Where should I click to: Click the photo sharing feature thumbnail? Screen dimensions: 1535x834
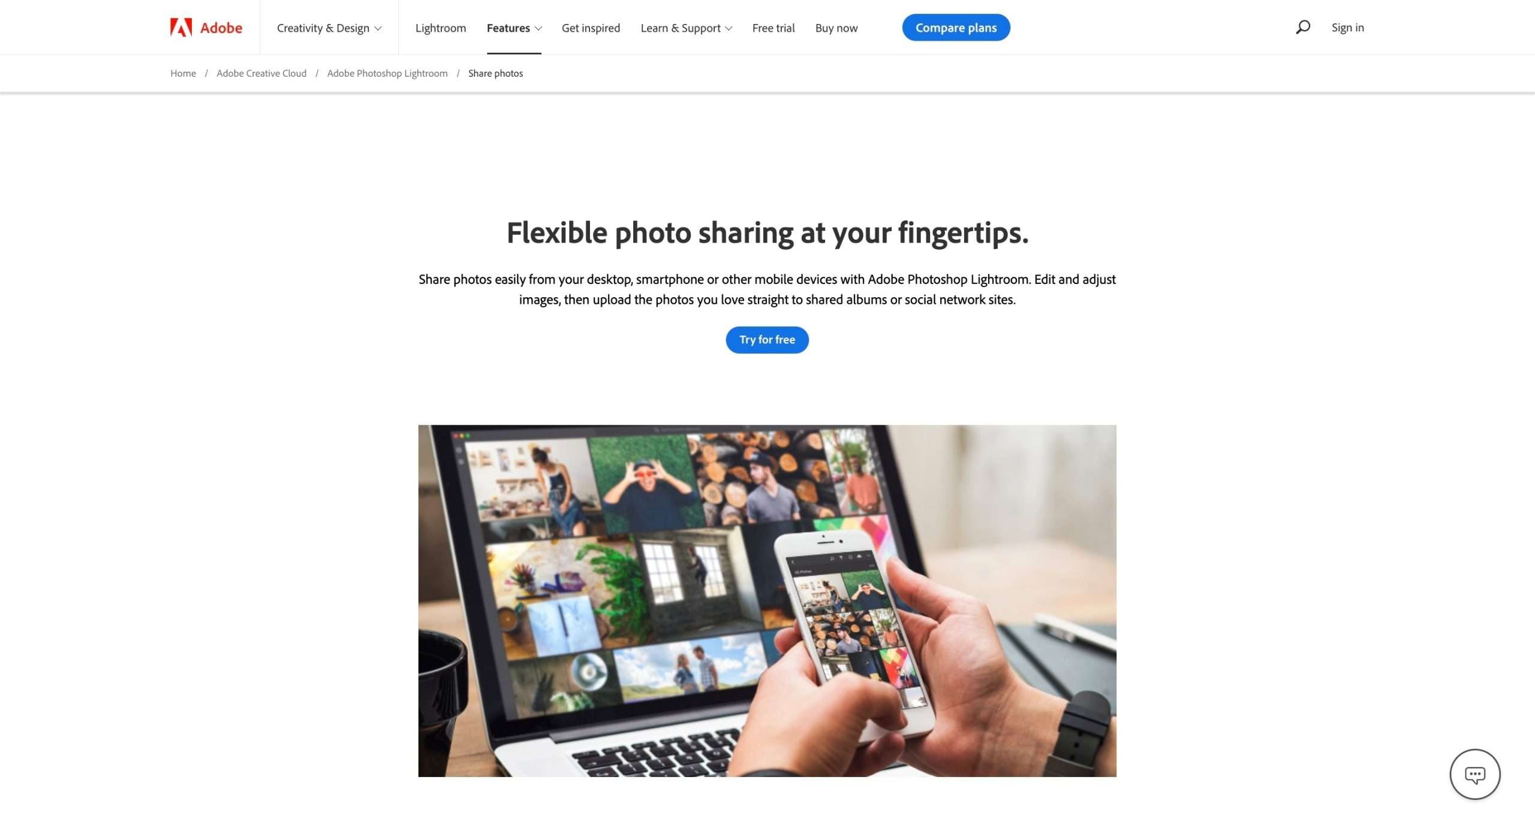click(767, 601)
